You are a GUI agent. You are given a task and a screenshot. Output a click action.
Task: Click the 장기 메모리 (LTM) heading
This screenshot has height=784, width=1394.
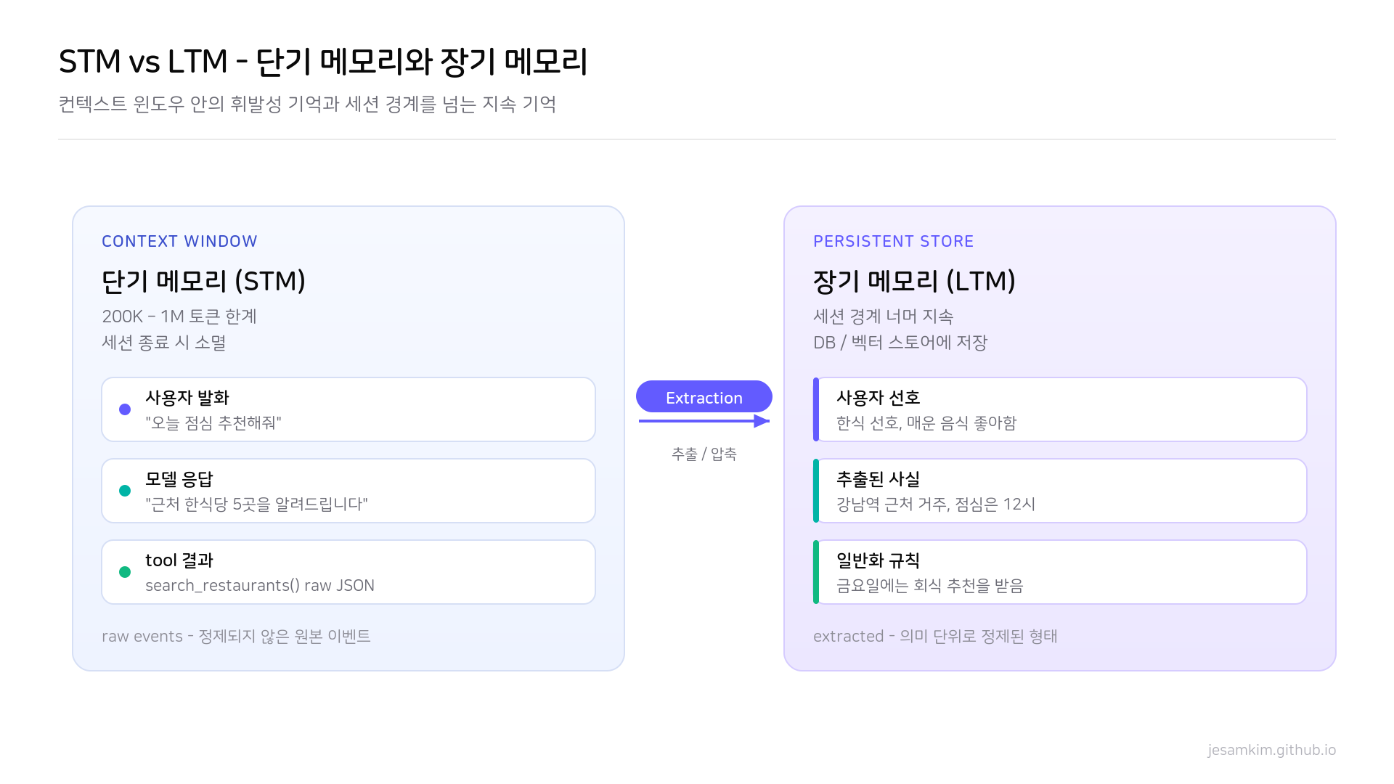tap(914, 281)
